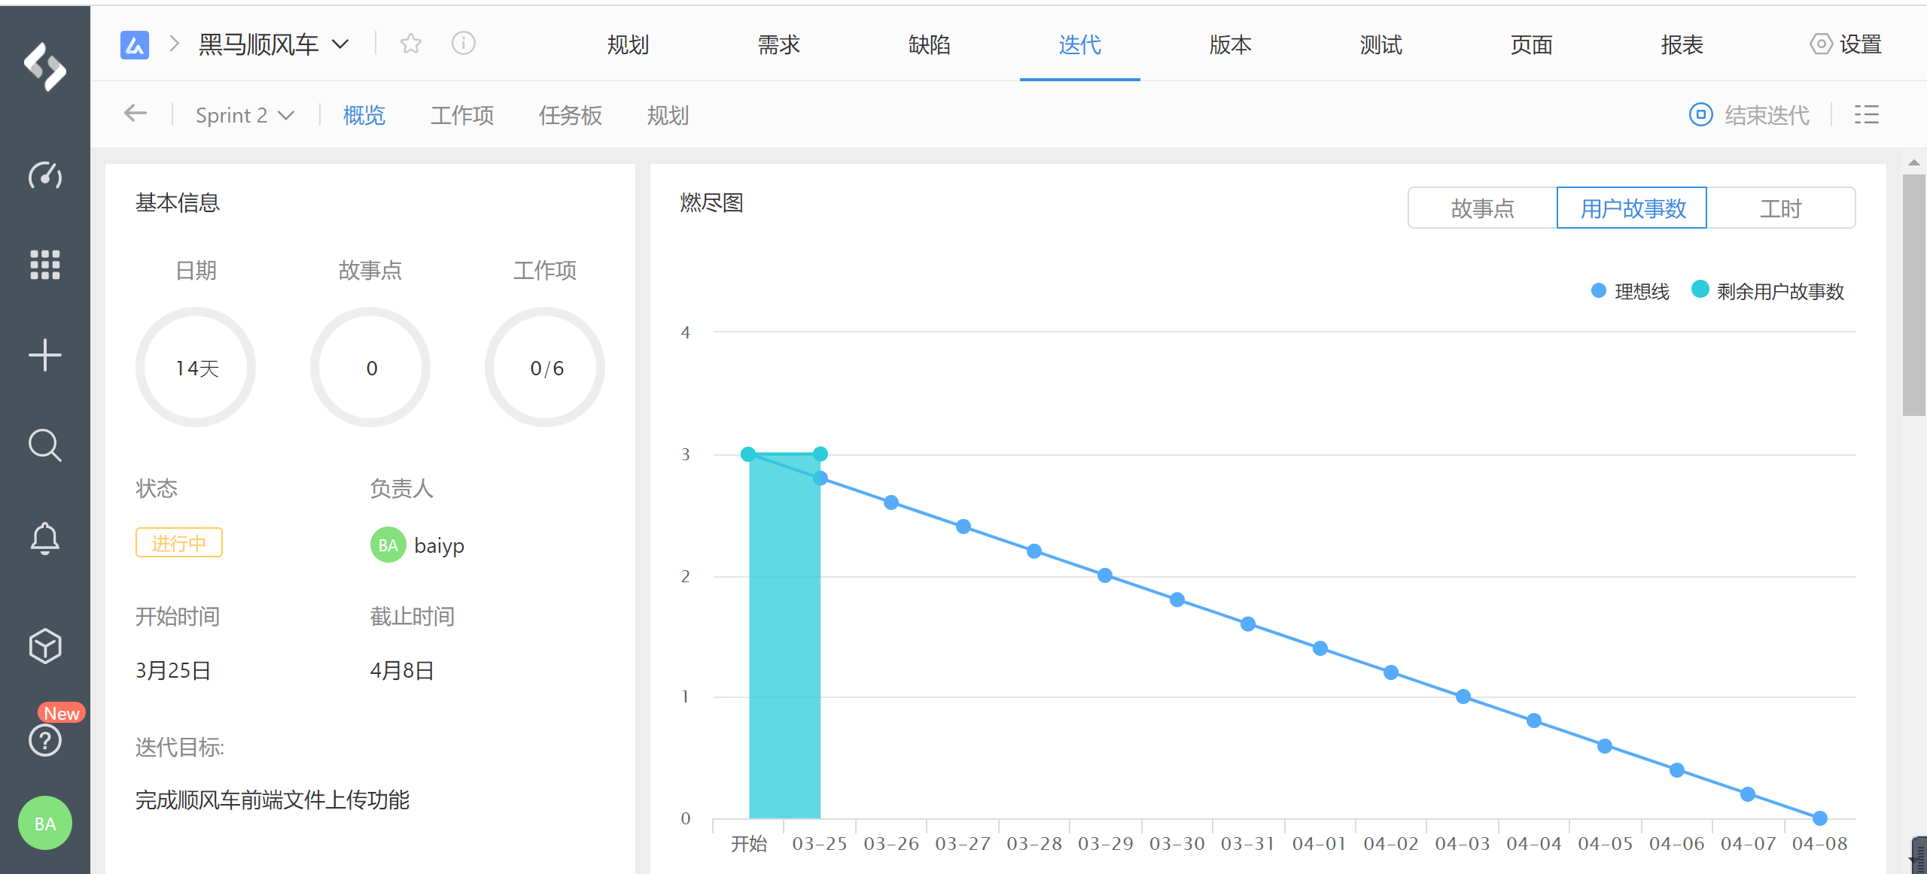Show project info via circled i icon
This screenshot has height=874, width=1927.
(463, 44)
